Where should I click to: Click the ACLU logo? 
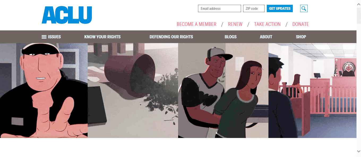pos(67,15)
